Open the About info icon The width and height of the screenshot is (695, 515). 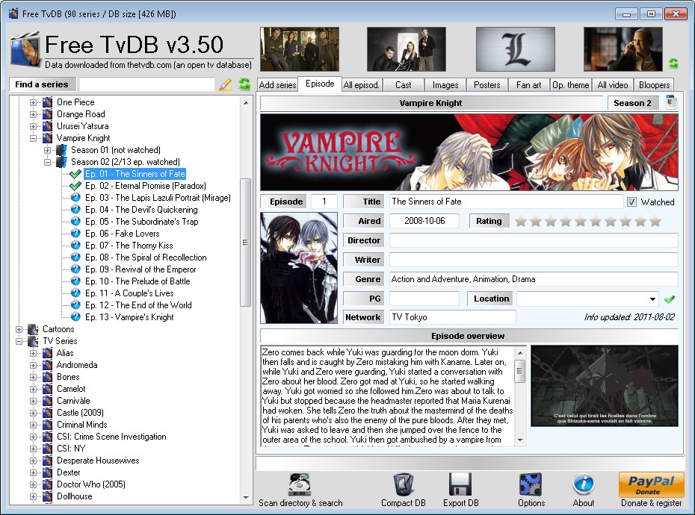pyautogui.click(x=583, y=484)
